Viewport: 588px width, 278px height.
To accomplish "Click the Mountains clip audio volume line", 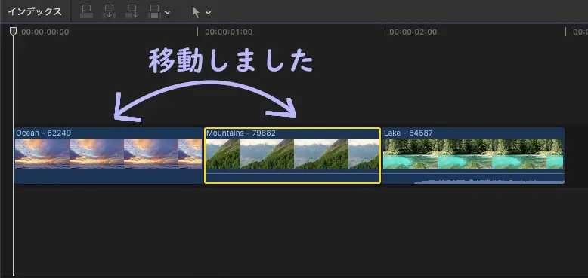I will 292,174.
